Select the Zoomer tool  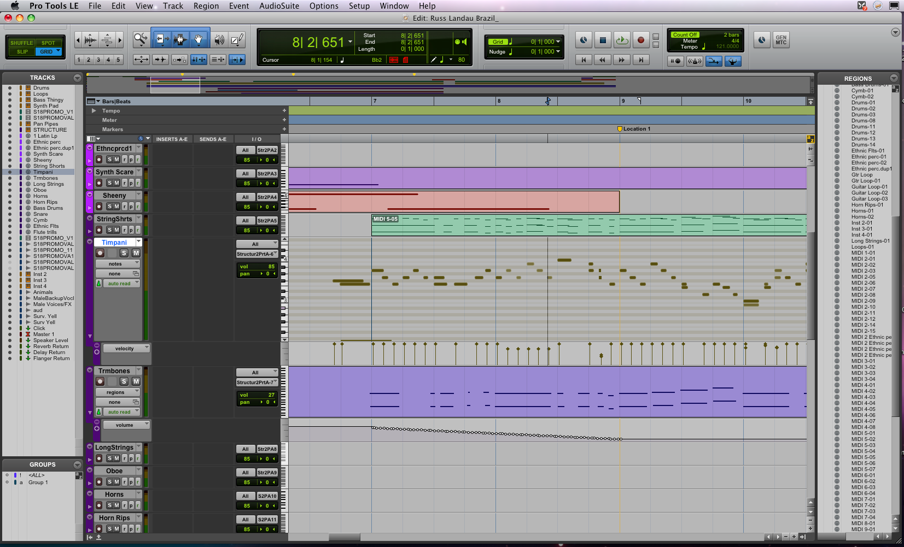pyautogui.click(x=141, y=39)
